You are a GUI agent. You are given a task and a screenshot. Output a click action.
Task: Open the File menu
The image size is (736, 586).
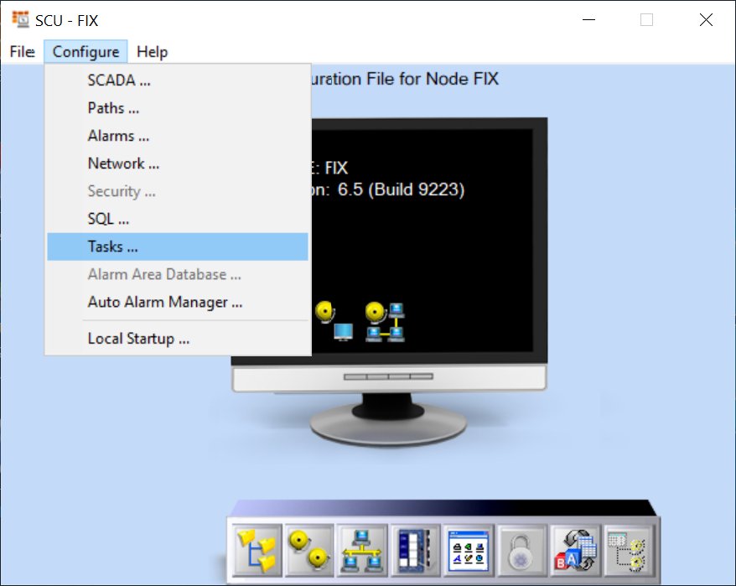pos(22,52)
